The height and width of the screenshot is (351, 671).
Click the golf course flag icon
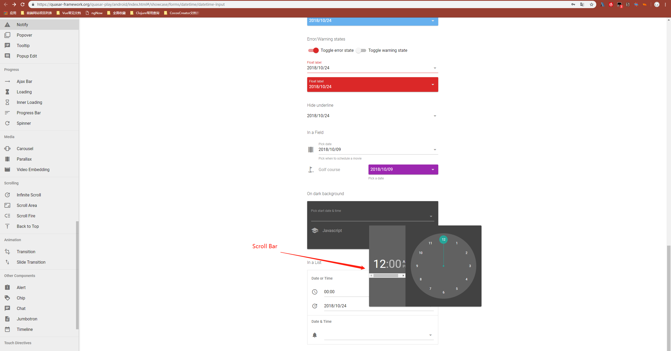(x=311, y=169)
